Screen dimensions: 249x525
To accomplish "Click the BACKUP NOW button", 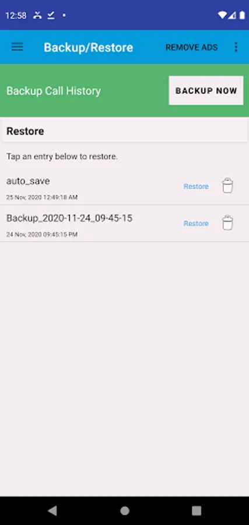I will click(206, 90).
